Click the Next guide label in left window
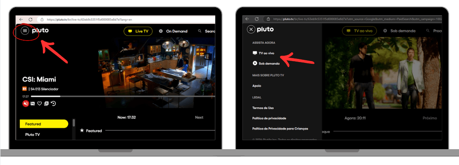This screenshot has height=165, width=459. [x=199, y=118]
